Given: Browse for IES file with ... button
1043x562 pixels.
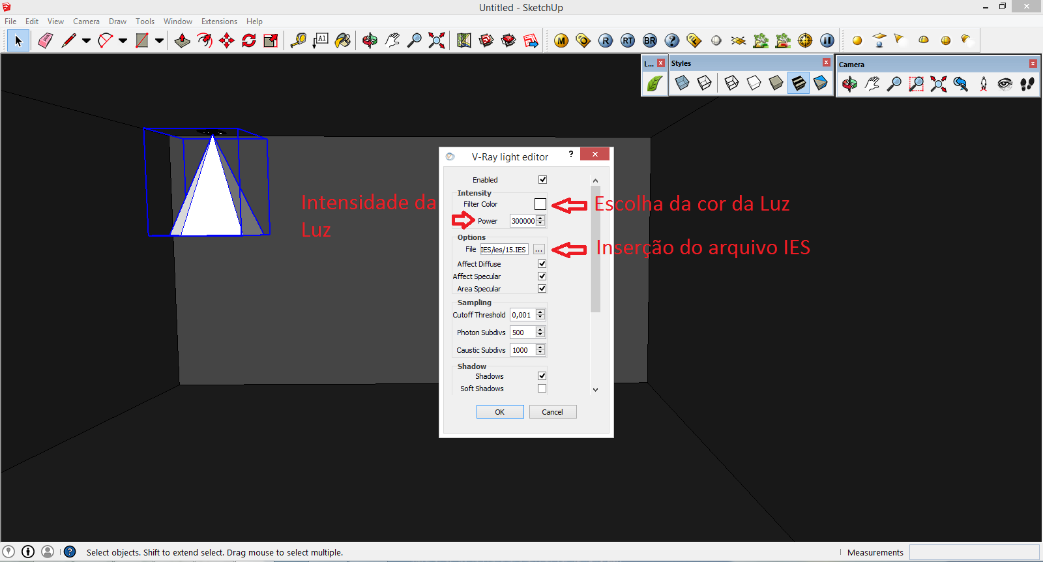Looking at the screenshot, I should 538,249.
